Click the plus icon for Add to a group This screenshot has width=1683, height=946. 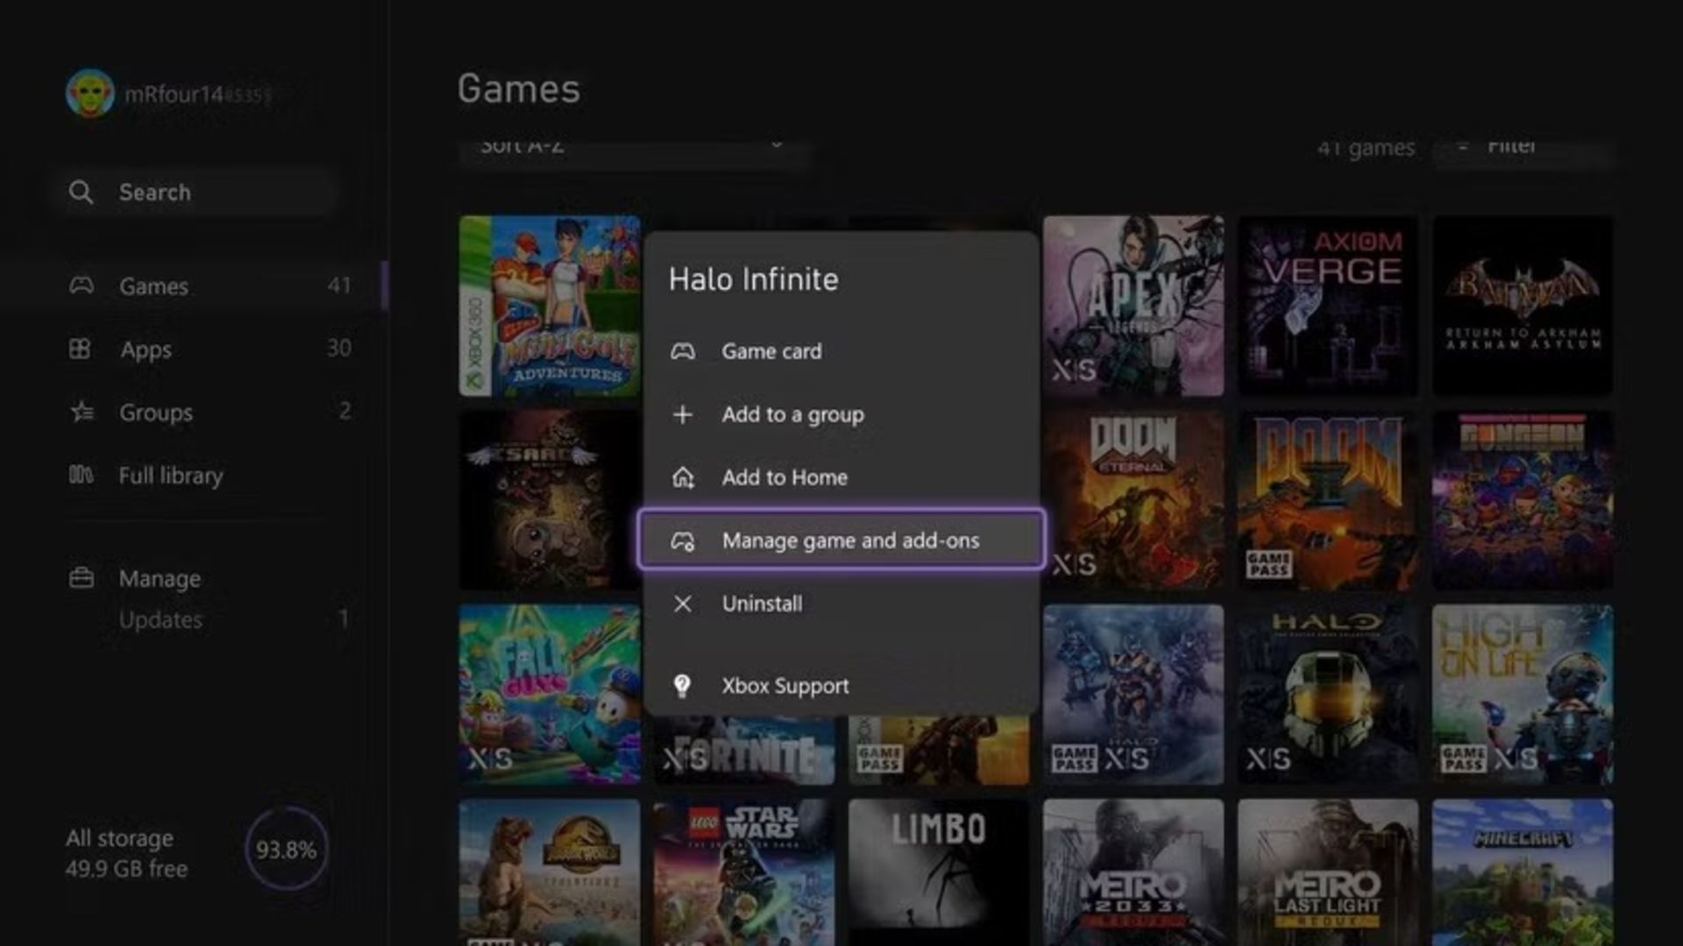[683, 414]
